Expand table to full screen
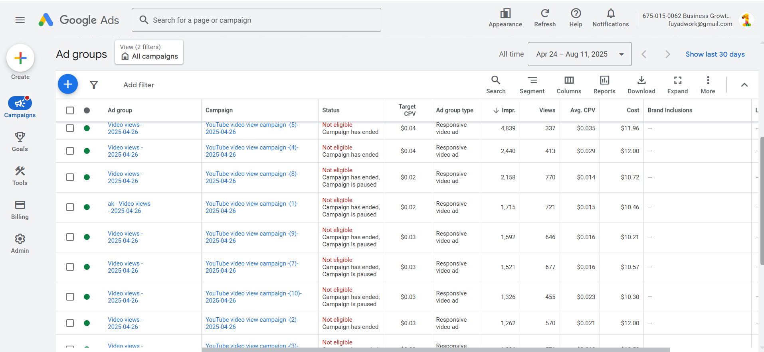This screenshot has width=764, height=352. [x=677, y=81]
